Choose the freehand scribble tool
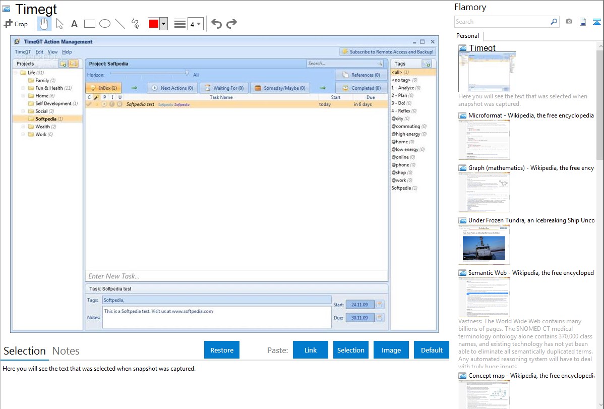This screenshot has width=604, height=409. tap(135, 24)
